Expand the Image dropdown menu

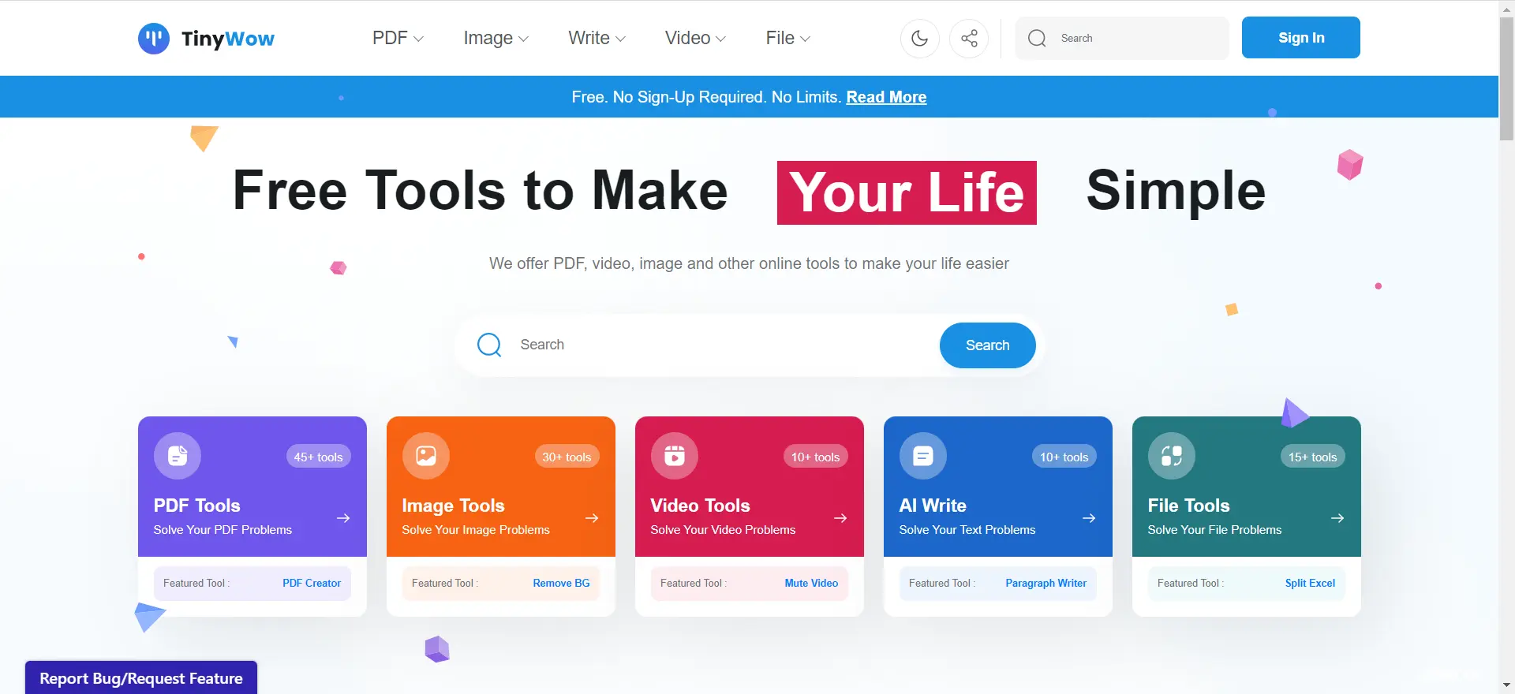(496, 38)
